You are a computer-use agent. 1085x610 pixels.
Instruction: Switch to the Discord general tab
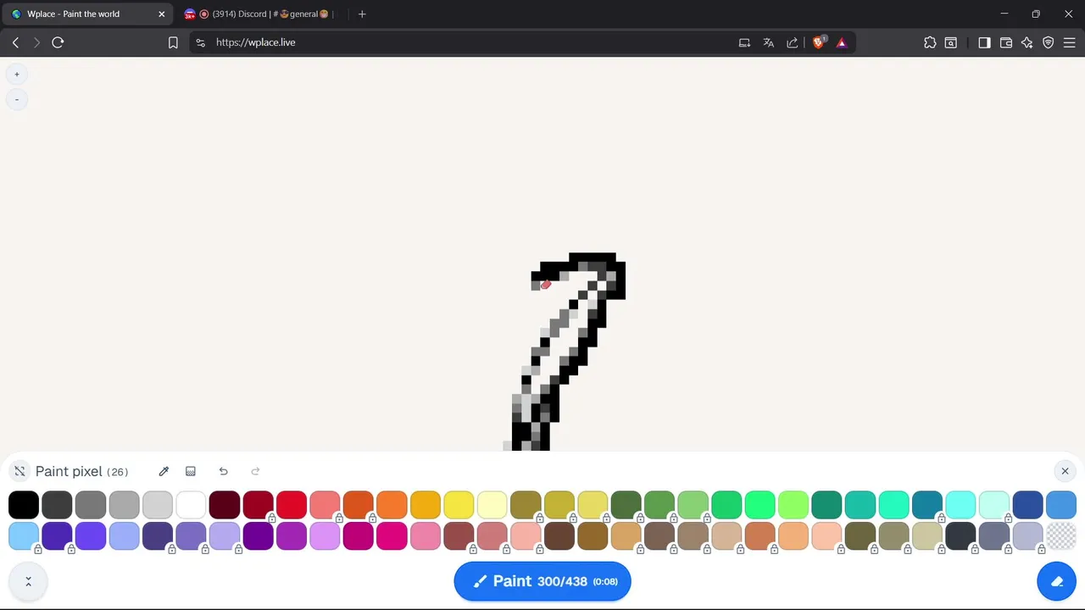point(259,14)
